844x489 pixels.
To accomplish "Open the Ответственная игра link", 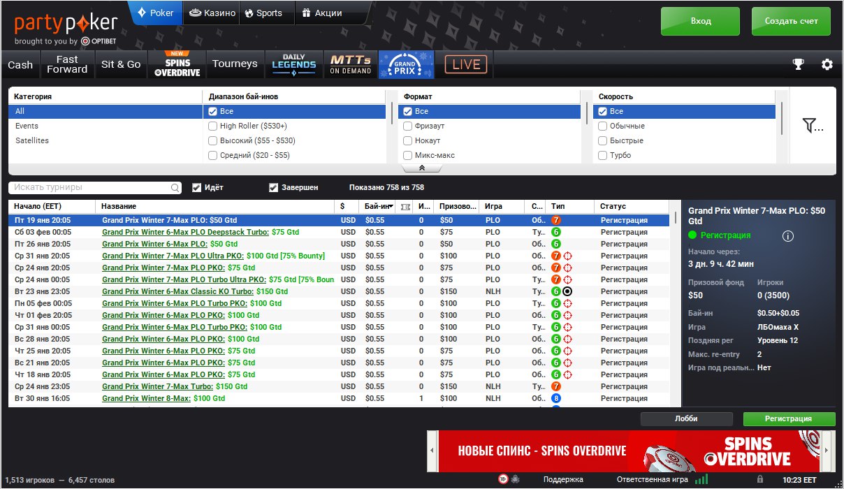I will [x=653, y=480].
